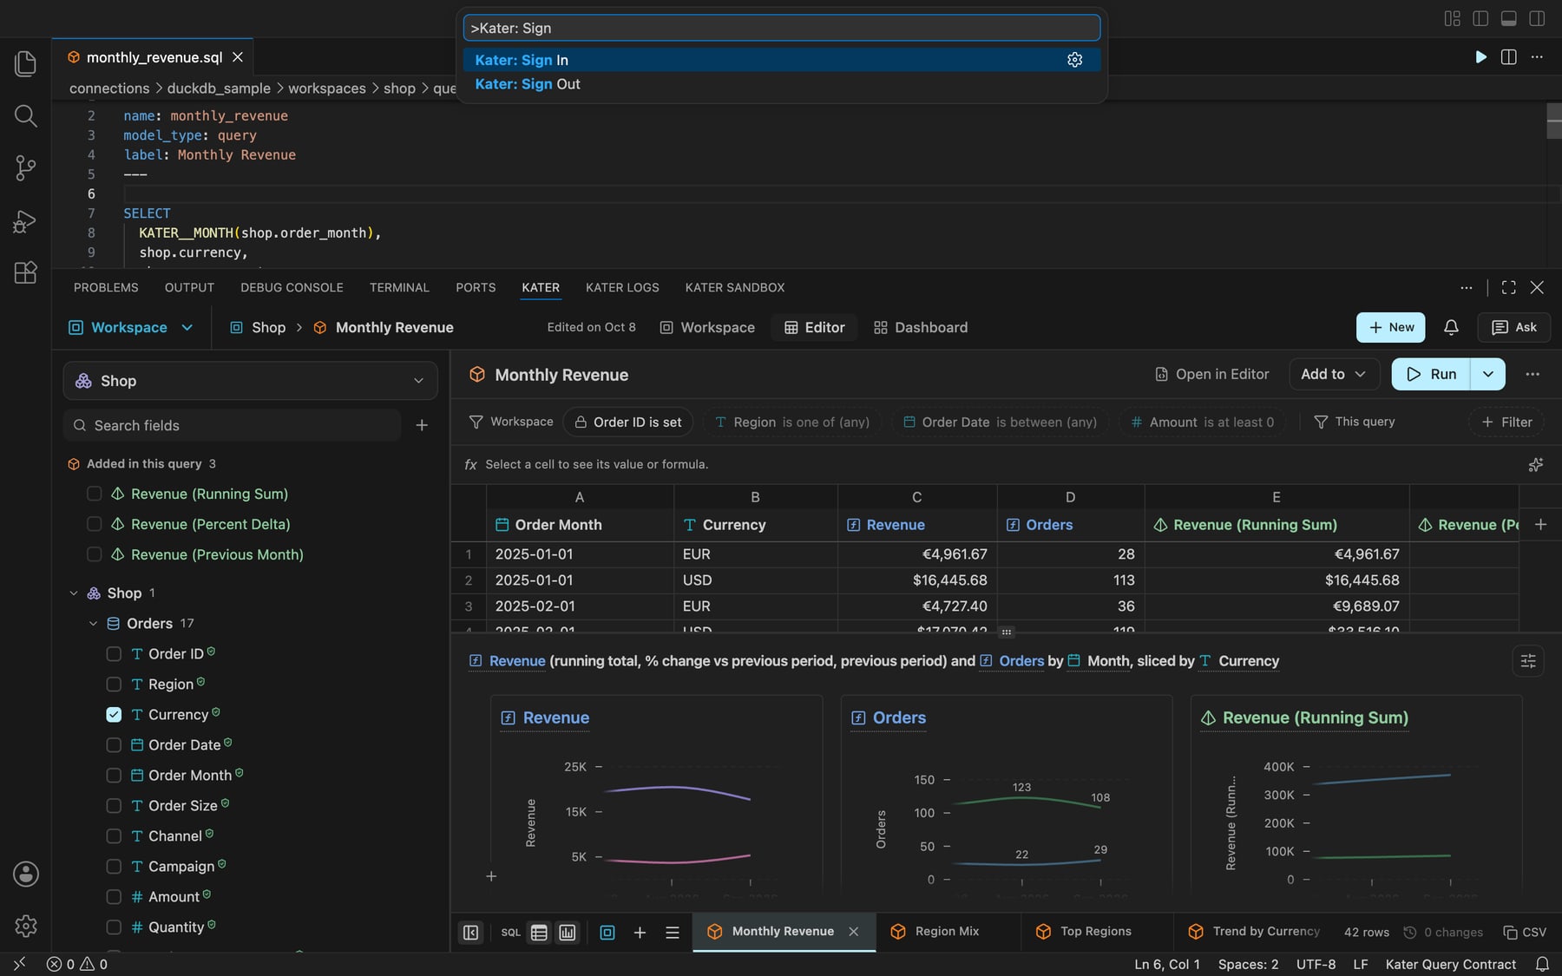
Task: Open the Accounts menu icon
Action: point(26,874)
